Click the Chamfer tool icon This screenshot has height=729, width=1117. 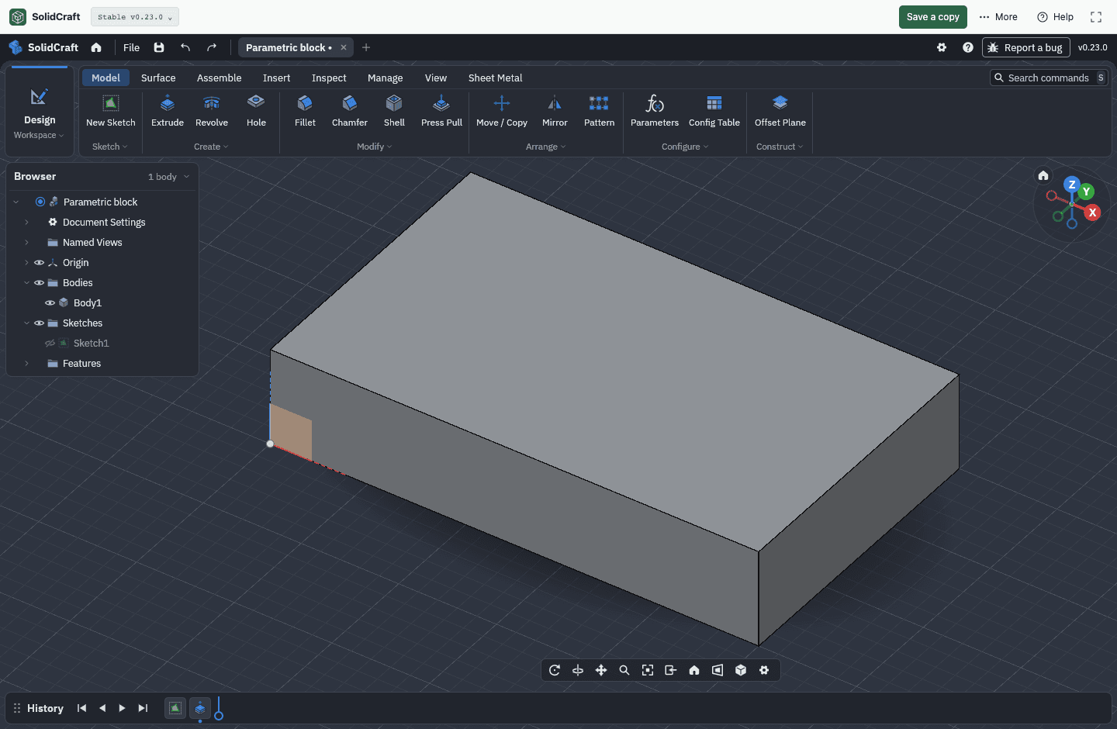point(350,103)
